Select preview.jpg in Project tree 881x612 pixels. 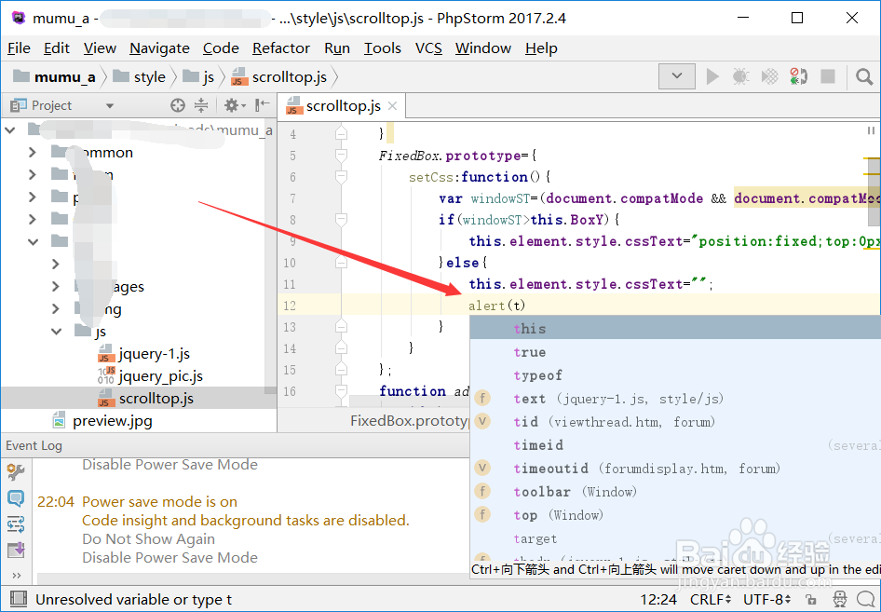pyautogui.click(x=102, y=421)
